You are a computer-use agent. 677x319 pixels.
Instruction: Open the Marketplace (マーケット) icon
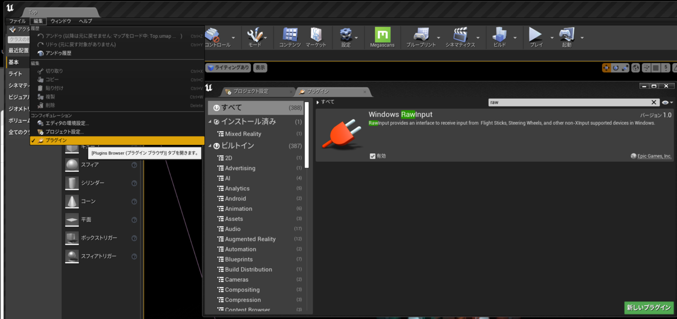(x=316, y=35)
